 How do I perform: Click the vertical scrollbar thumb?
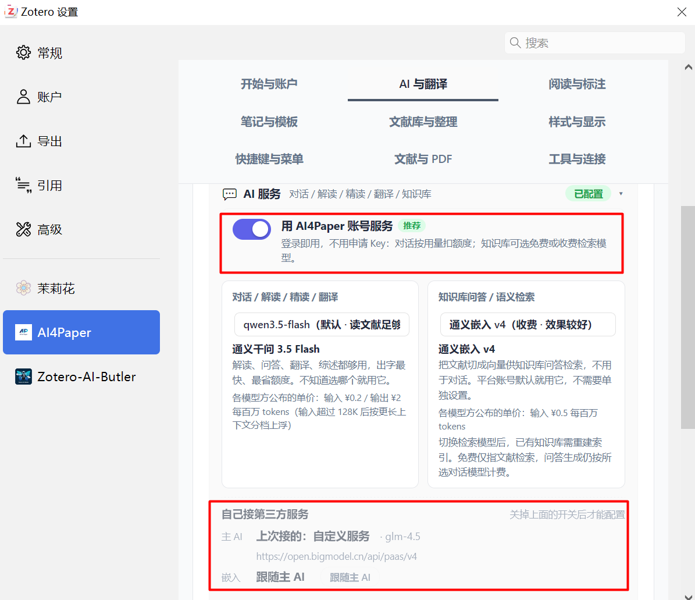(688, 317)
